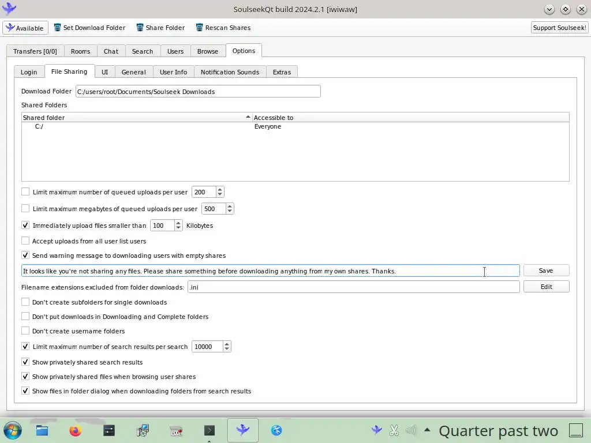The image size is (591, 443).
Task: Click Edit for excluded extensions
Action: coord(546,287)
